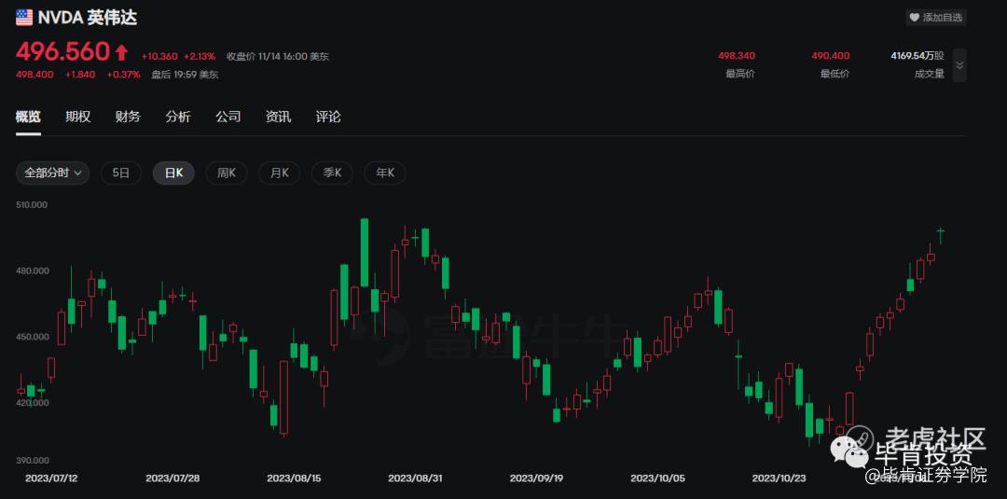Select the 季K chart period

(332, 173)
